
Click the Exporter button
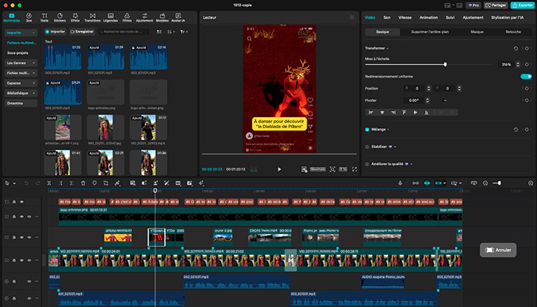click(521, 4)
